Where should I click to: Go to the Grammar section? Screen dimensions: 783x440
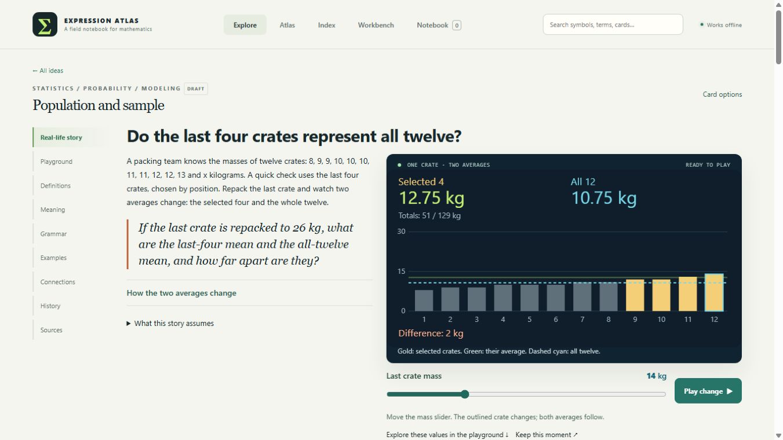(x=71, y=234)
